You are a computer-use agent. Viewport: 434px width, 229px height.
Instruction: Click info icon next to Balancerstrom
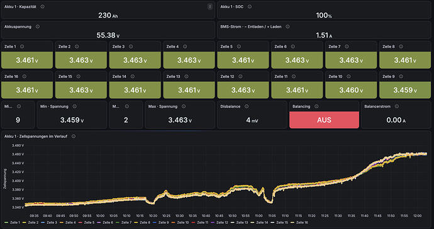pyautogui.click(x=397, y=106)
